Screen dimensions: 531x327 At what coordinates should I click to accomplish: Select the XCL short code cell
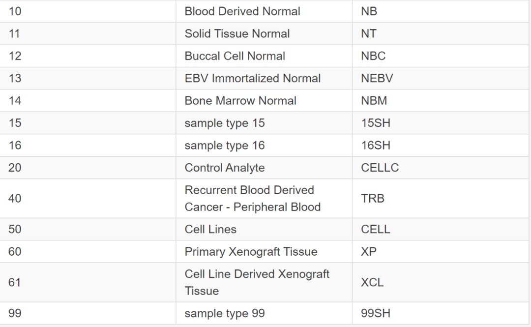[440, 283]
